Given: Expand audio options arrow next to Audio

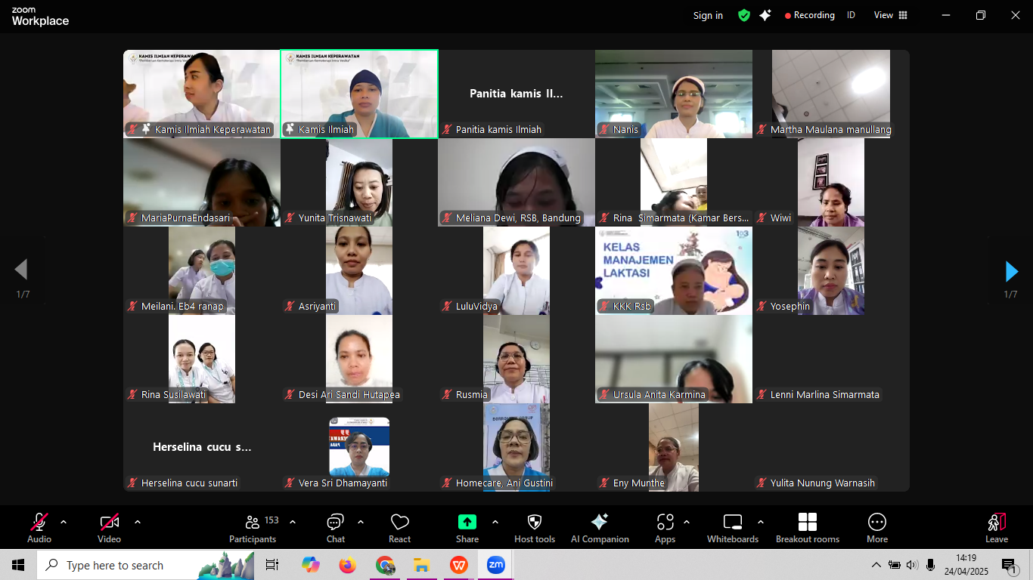Looking at the screenshot, I should 64,522.
